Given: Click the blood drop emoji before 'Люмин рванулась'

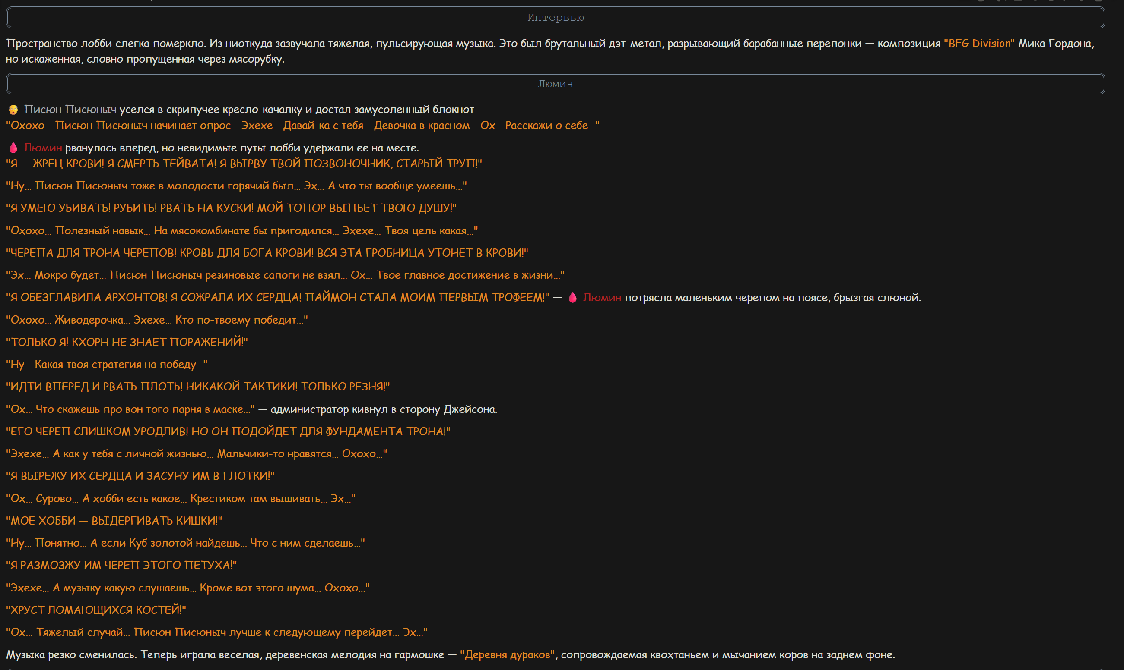Looking at the screenshot, I should (13, 148).
